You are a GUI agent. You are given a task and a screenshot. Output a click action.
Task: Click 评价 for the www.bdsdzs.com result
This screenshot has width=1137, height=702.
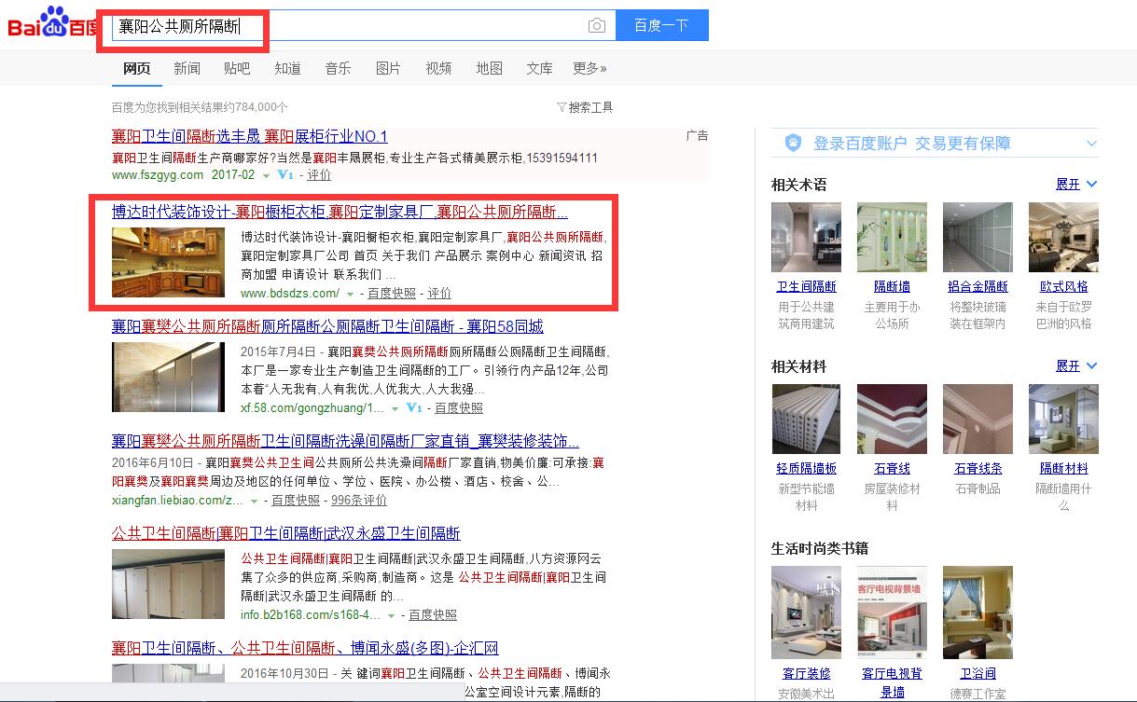(x=439, y=294)
